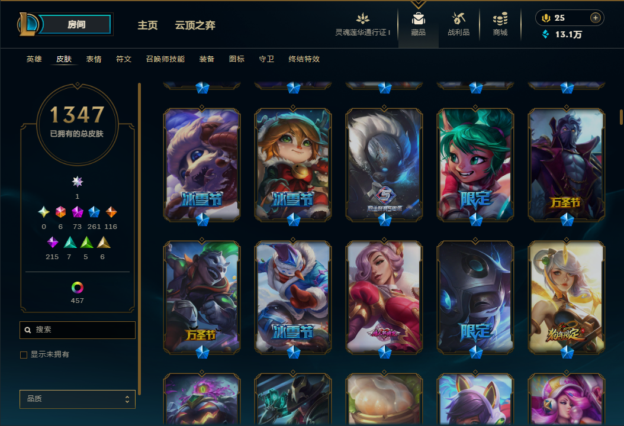Click the skin list vertical scrollbar

point(621,117)
